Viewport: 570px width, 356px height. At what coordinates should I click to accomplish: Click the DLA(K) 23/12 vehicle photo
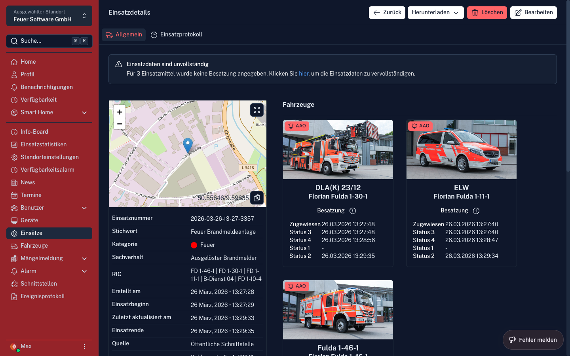click(x=338, y=150)
